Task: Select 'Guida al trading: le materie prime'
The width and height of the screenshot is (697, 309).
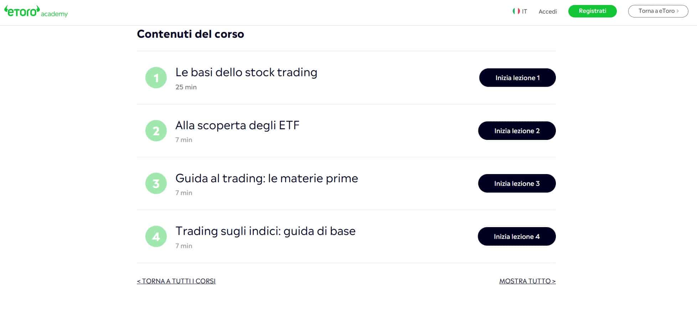Action: 267,178
